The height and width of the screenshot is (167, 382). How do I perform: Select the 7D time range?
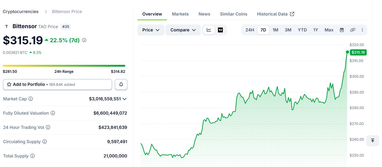tap(263, 30)
